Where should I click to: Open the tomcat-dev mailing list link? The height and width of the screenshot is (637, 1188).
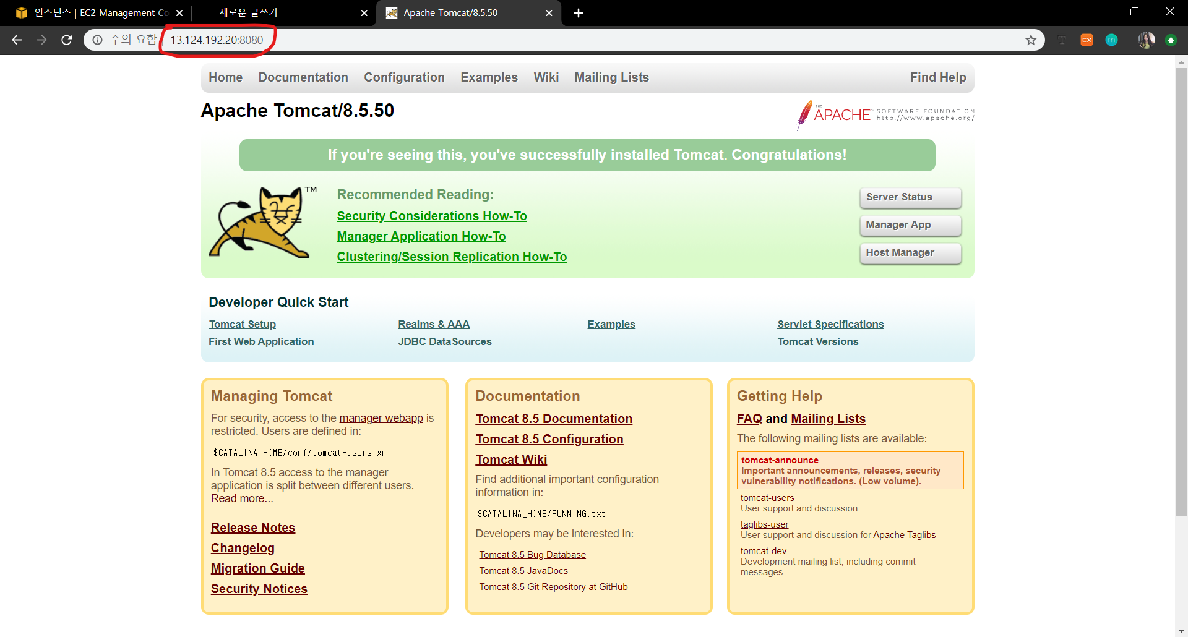(764, 551)
